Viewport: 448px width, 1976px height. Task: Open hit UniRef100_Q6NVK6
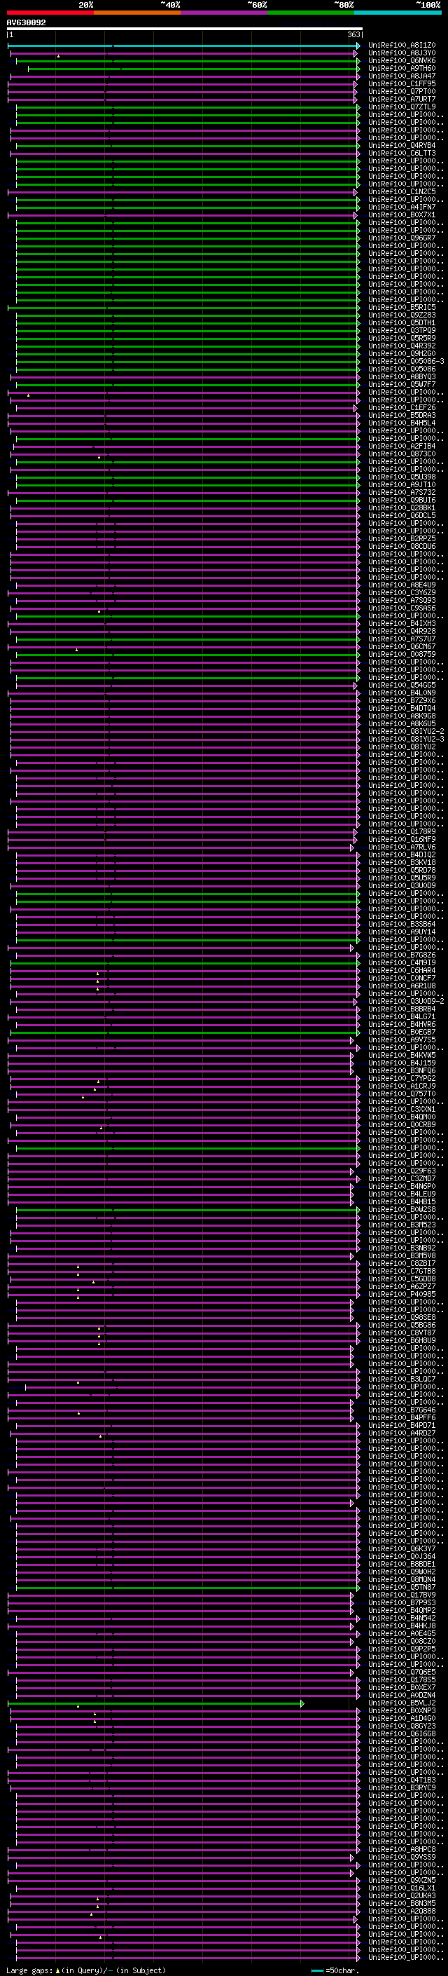[x=402, y=60]
